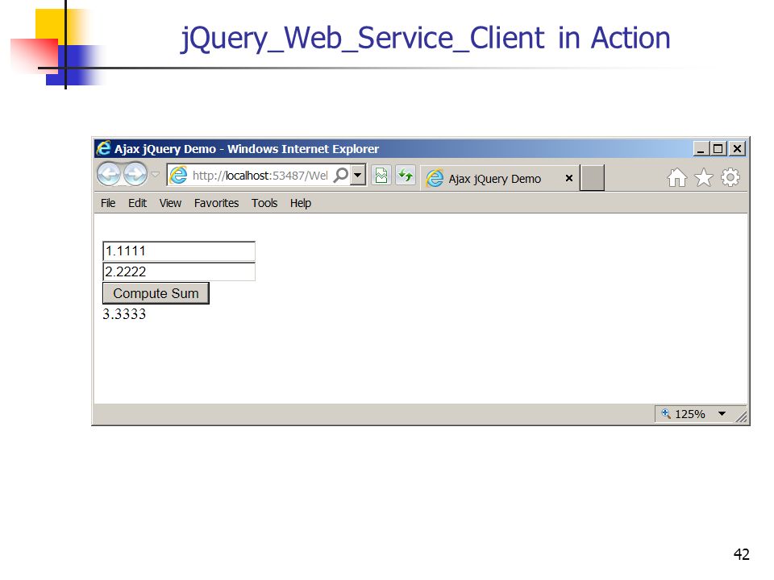Click the Compatibility View broken-page icon
This screenshot has height=580, width=774.
[x=381, y=176]
